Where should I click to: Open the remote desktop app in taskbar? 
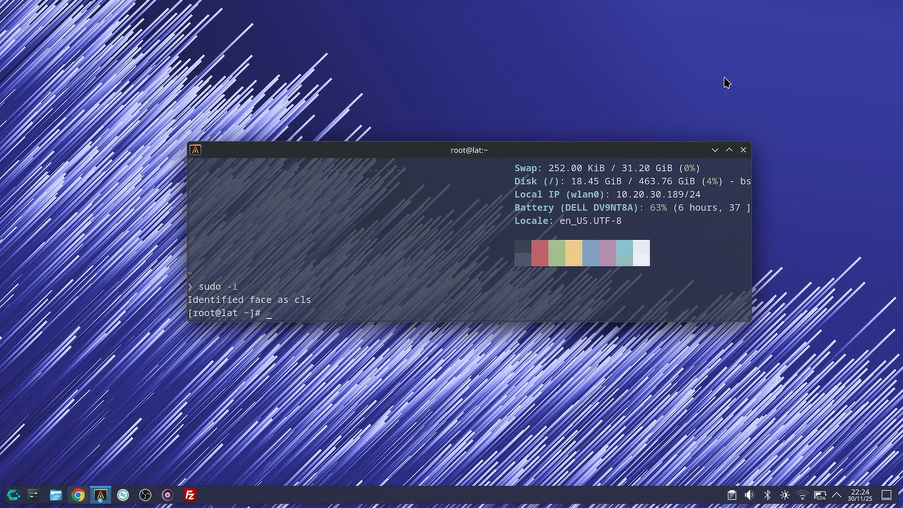tap(123, 495)
